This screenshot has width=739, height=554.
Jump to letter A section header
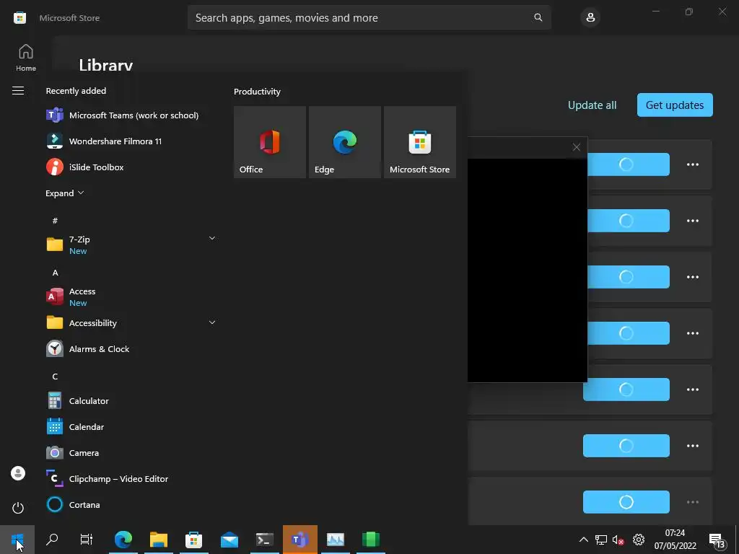(x=55, y=273)
